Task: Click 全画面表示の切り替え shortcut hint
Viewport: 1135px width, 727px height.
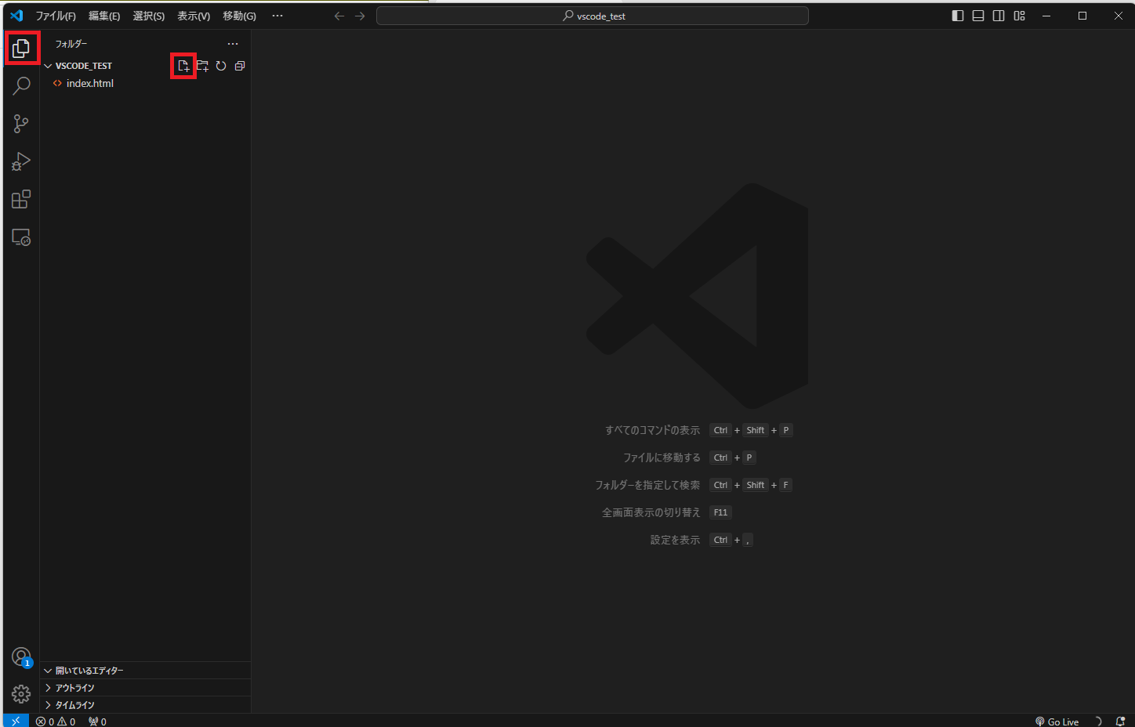Action: [651, 512]
